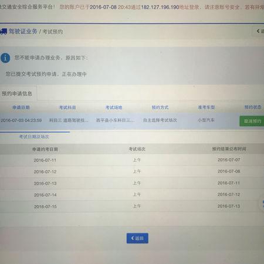Click the 考试预约 breadcrumb text

click(x=53, y=32)
